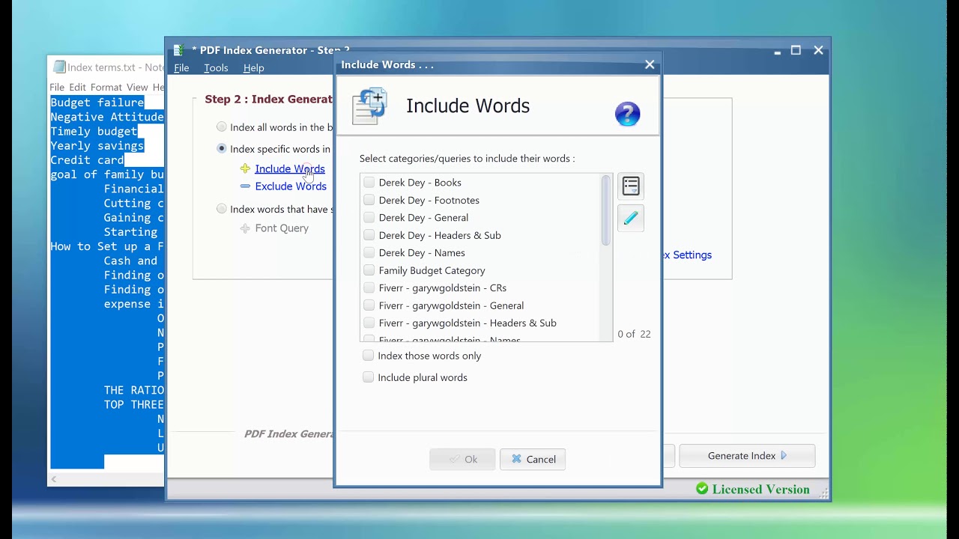
Task: Click 'Negative Attitude' line in Notepad
Action: click(107, 117)
